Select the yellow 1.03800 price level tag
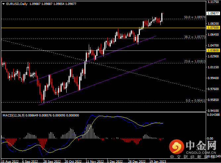The image size is (221, 163). [212, 50]
